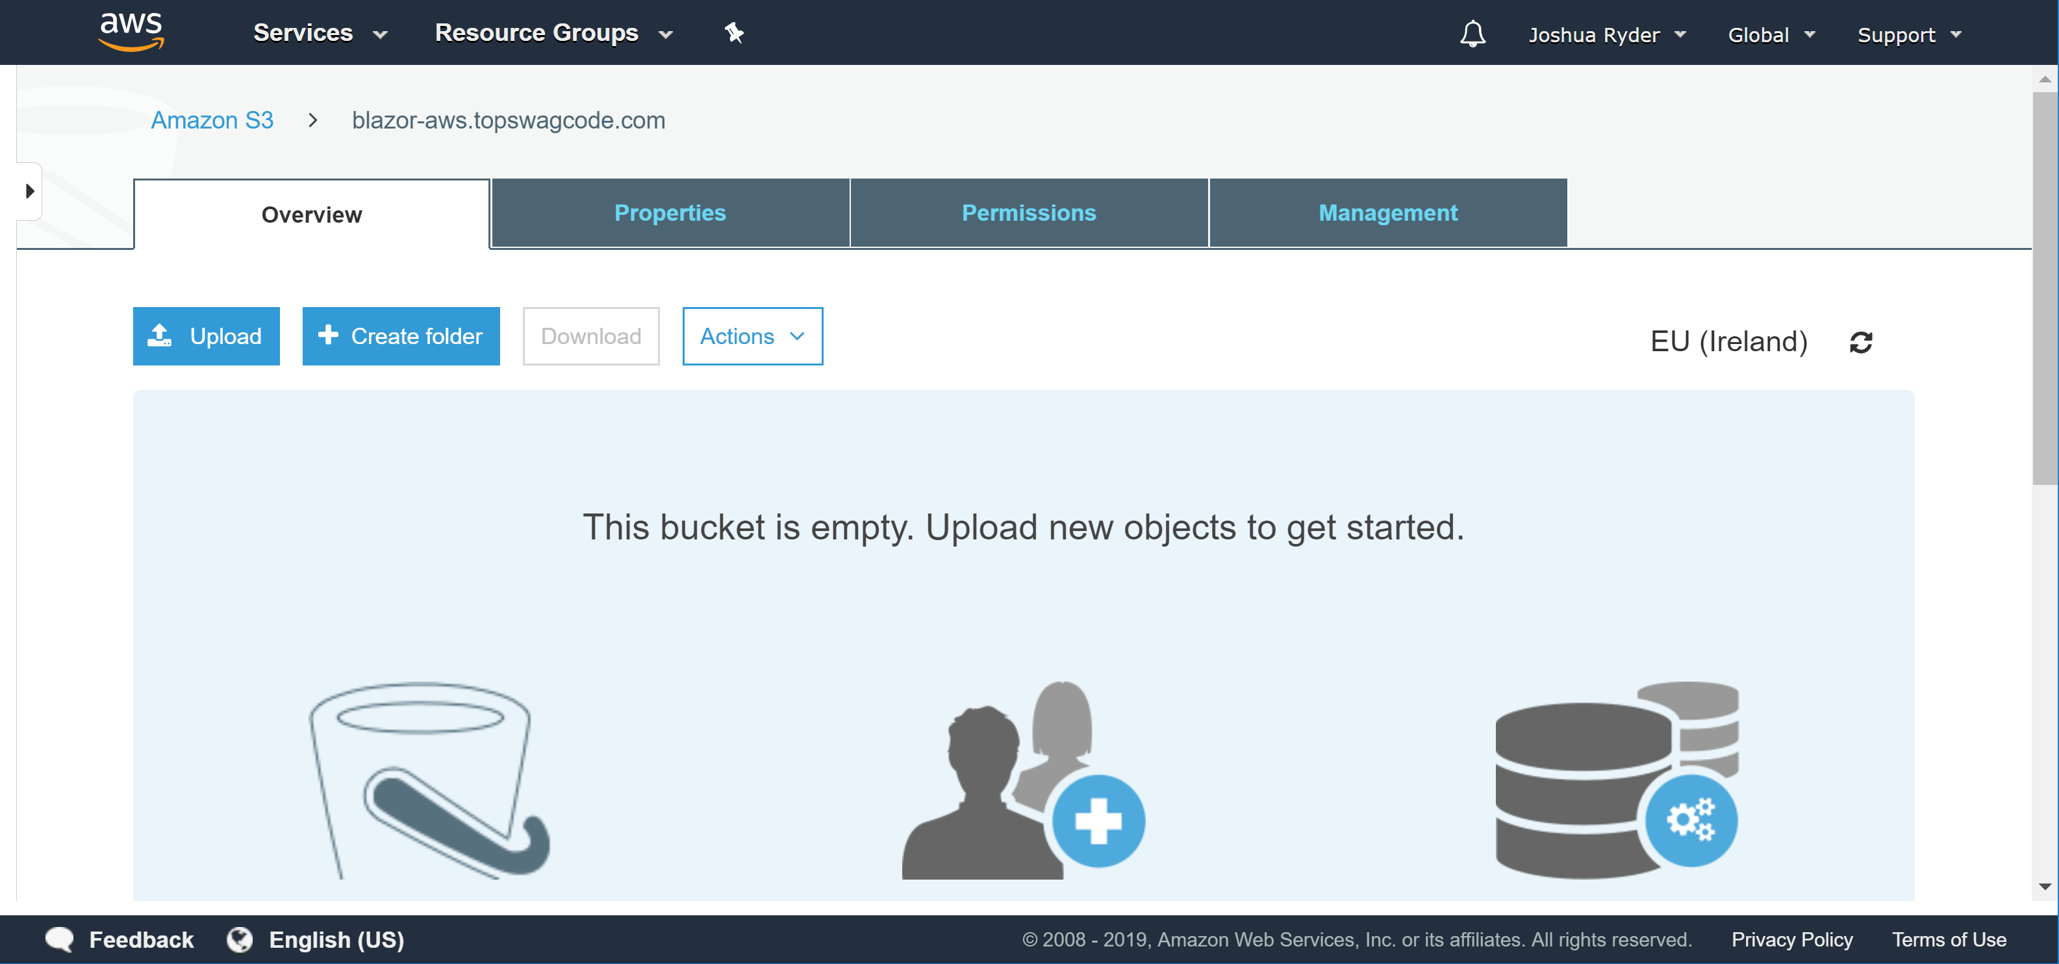Image resolution: width=2059 pixels, height=964 pixels.
Task: Click the blazor-aws.topswagcode.com bucket name
Action: pos(509,120)
